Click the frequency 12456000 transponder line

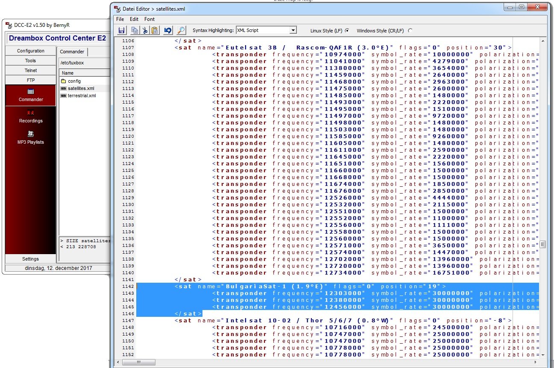(x=375, y=307)
